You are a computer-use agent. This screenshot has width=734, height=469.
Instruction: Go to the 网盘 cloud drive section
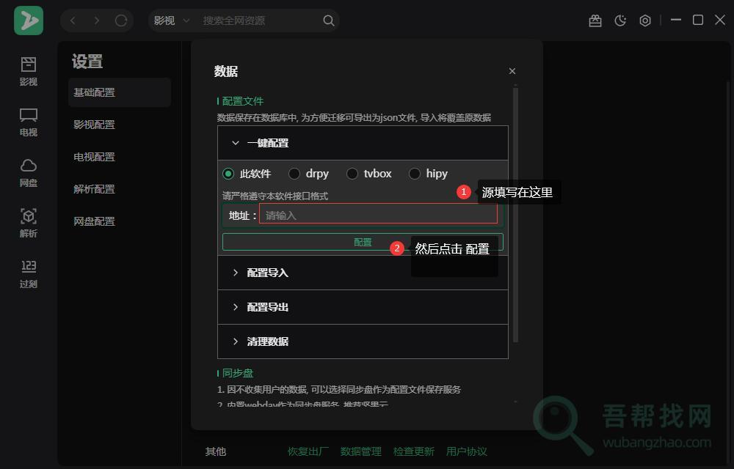[29, 172]
